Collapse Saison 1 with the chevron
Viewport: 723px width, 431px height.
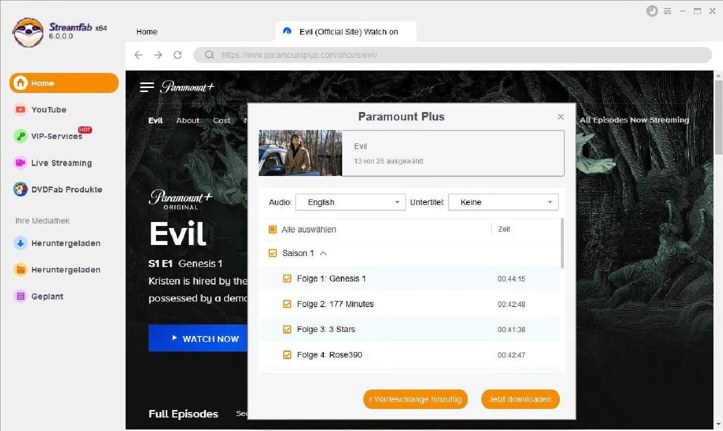[323, 253]
